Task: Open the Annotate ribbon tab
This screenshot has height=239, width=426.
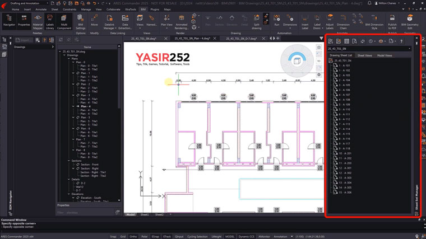Action: point(41,10)
